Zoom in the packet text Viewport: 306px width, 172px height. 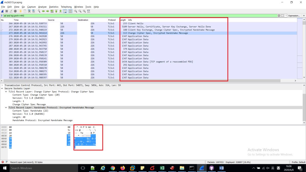(x=76, y=11)
